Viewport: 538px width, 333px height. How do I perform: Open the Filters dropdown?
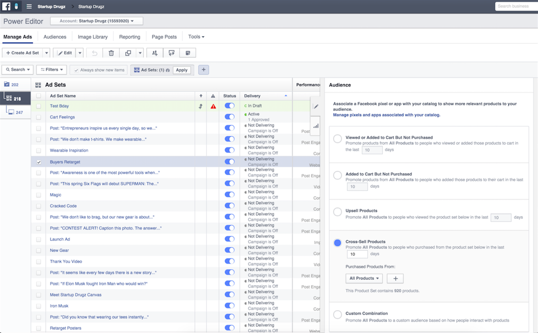[52, 70]
